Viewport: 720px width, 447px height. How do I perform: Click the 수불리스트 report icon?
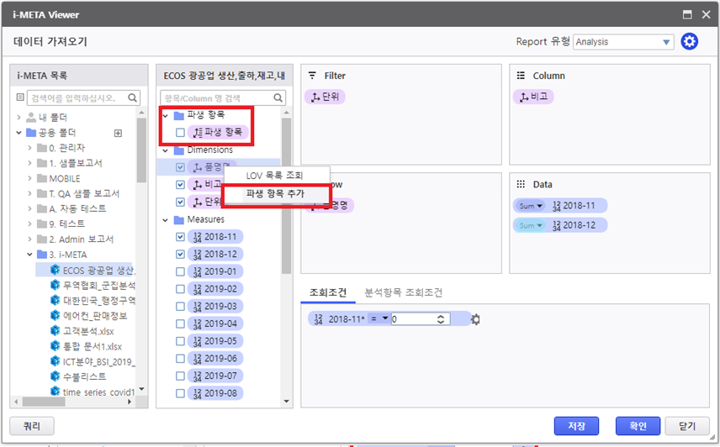[x=56, y=377]
